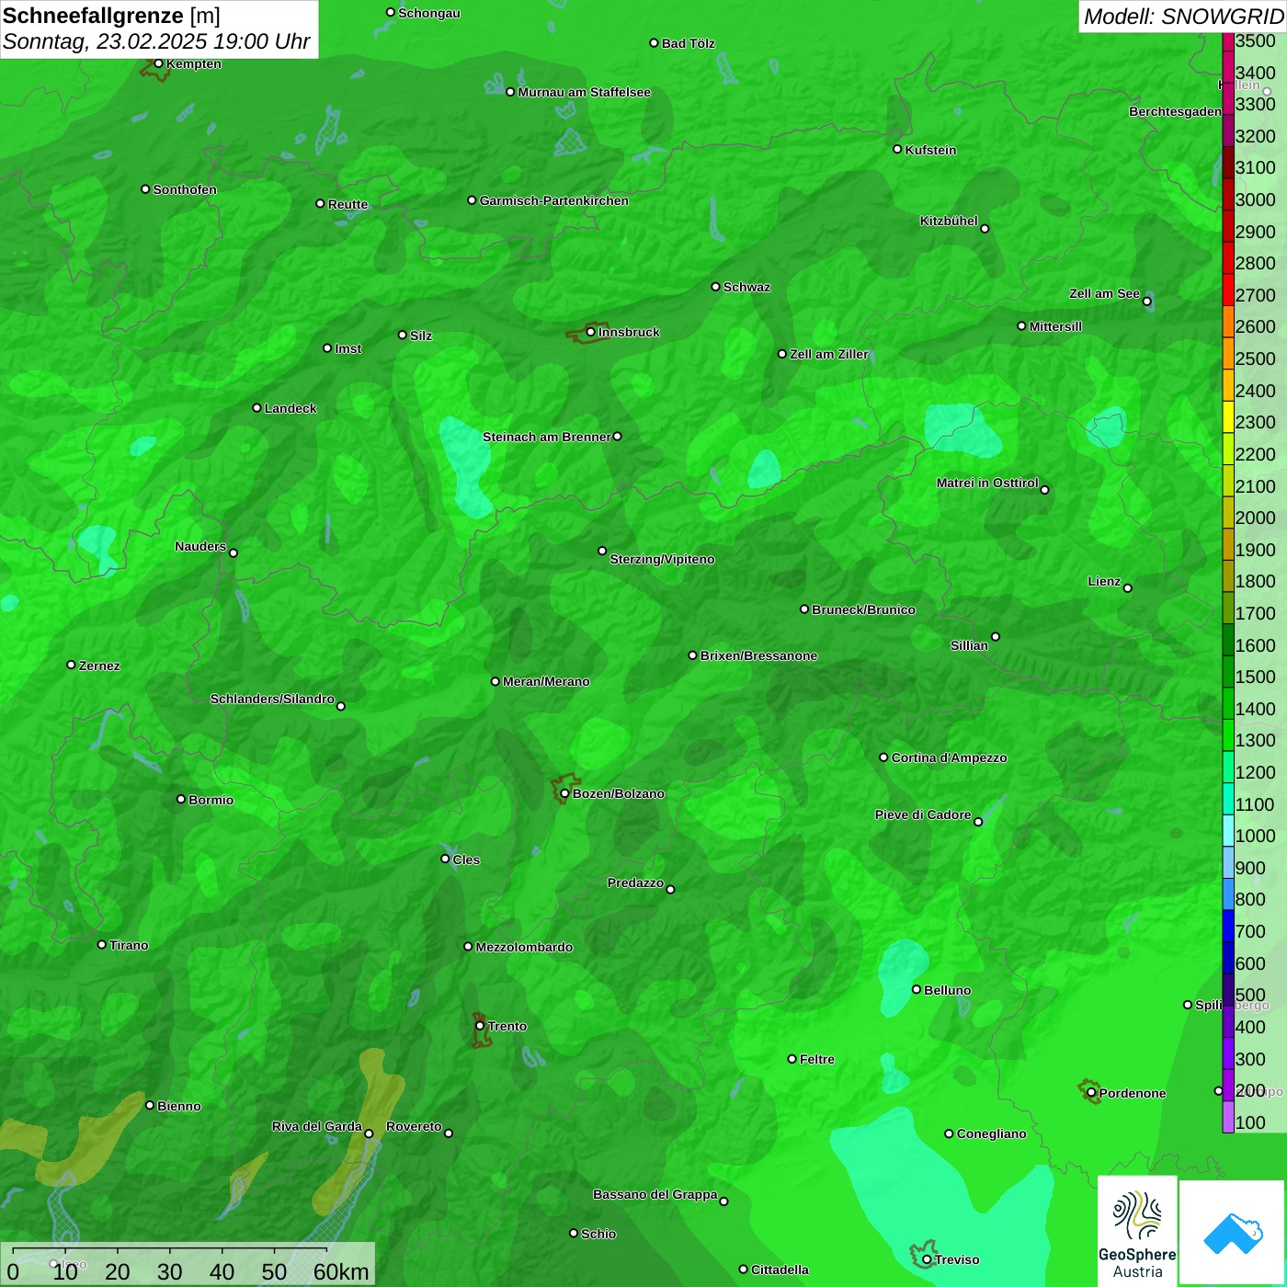Click the Modell: SNOWGRID label
This screenshot has height=1287, width=1287.
click(1183, 17)
